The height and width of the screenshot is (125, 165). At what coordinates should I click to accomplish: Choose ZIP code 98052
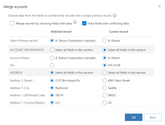[104, 95]
